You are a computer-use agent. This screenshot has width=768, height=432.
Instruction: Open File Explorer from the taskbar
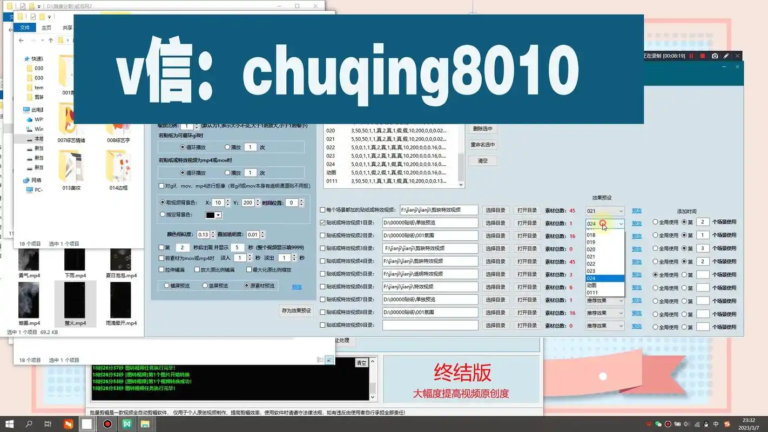(145, 424)
